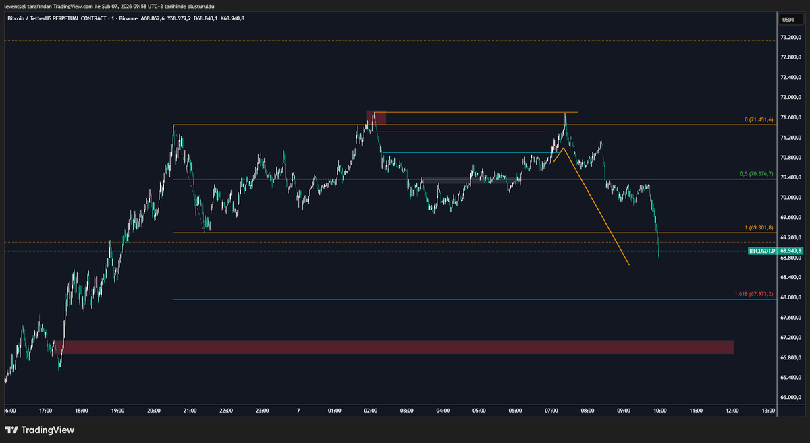Click the 66.800,0 price axis label

[790, 357]
